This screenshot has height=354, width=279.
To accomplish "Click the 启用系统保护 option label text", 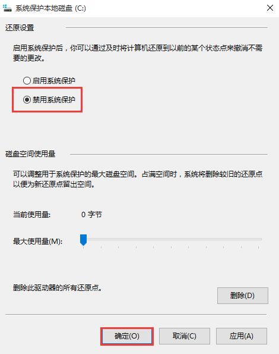I will (53, 80).
